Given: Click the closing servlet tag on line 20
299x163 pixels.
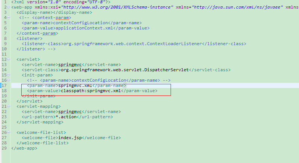Looking at the screenshot, I should tap(29, 101).
